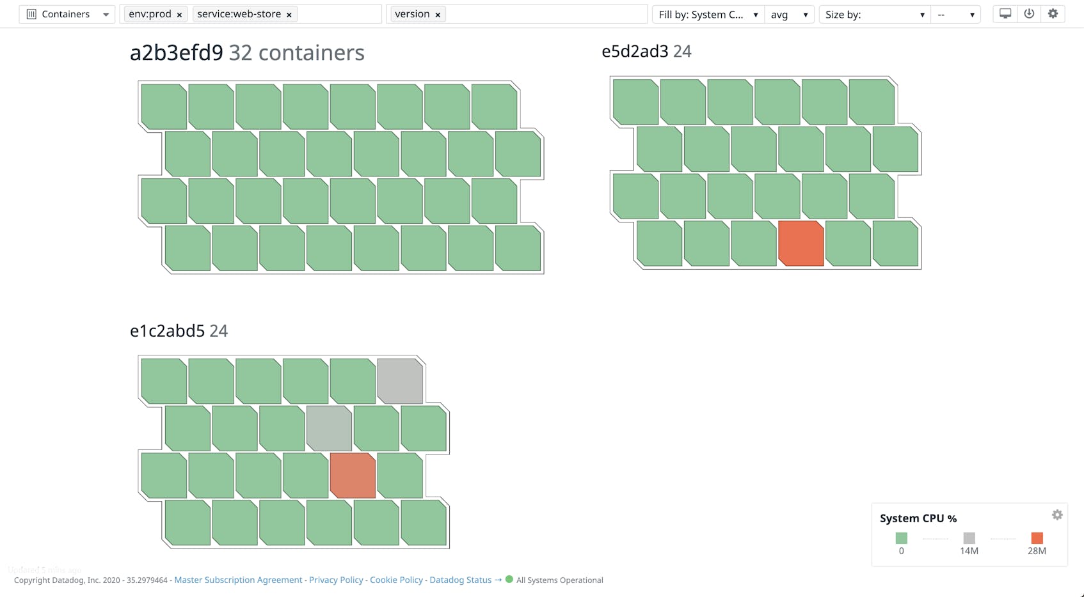Remove the service:web-store filter tag
Viewport: 1084px width, 597px height.
pyautogui.click(x=289, y=14)
